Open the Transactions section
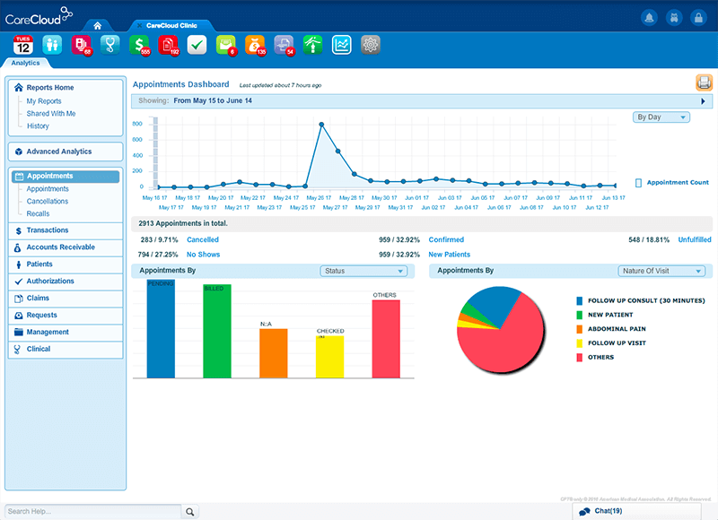This screenshot has width=718, height=520. (66, 230)
